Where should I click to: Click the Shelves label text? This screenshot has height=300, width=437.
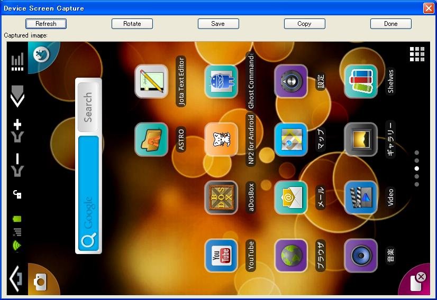click(x=390, y=81)
